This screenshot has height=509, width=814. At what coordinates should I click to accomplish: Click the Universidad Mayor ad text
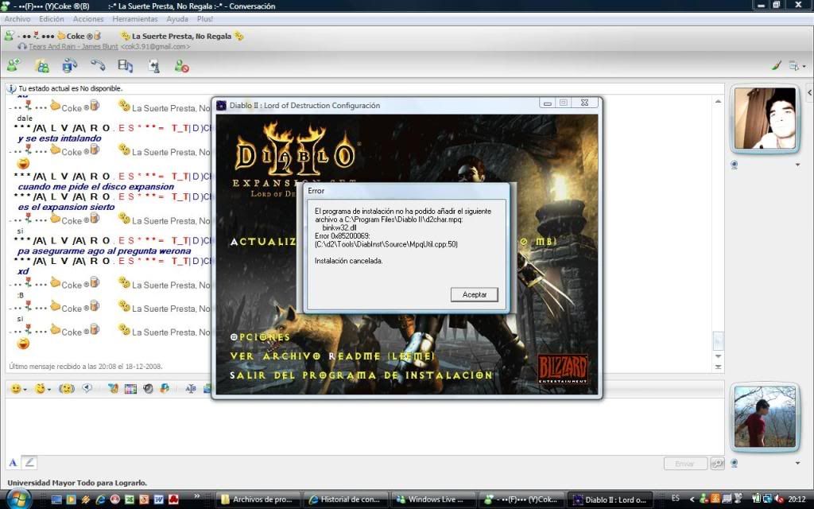click(x=77, y=483)
